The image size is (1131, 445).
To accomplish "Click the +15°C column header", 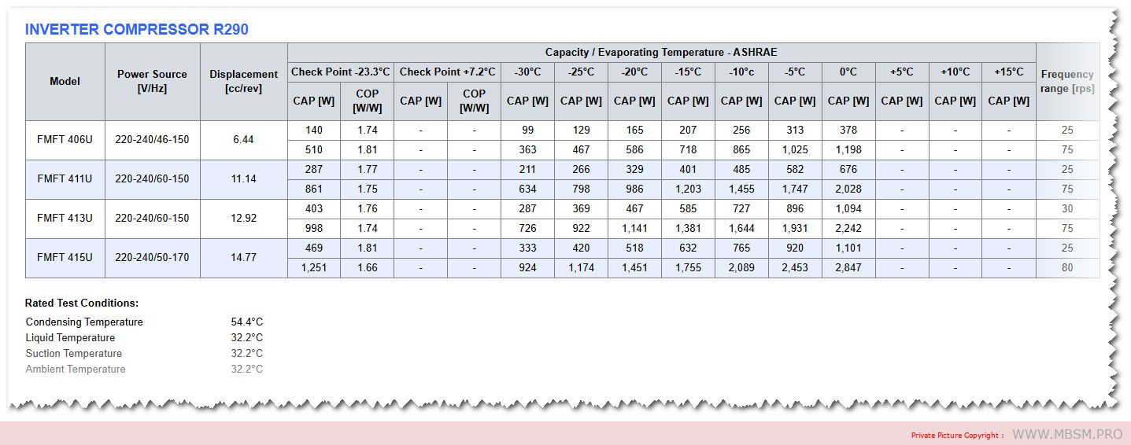I will [x=1008, y=72].
